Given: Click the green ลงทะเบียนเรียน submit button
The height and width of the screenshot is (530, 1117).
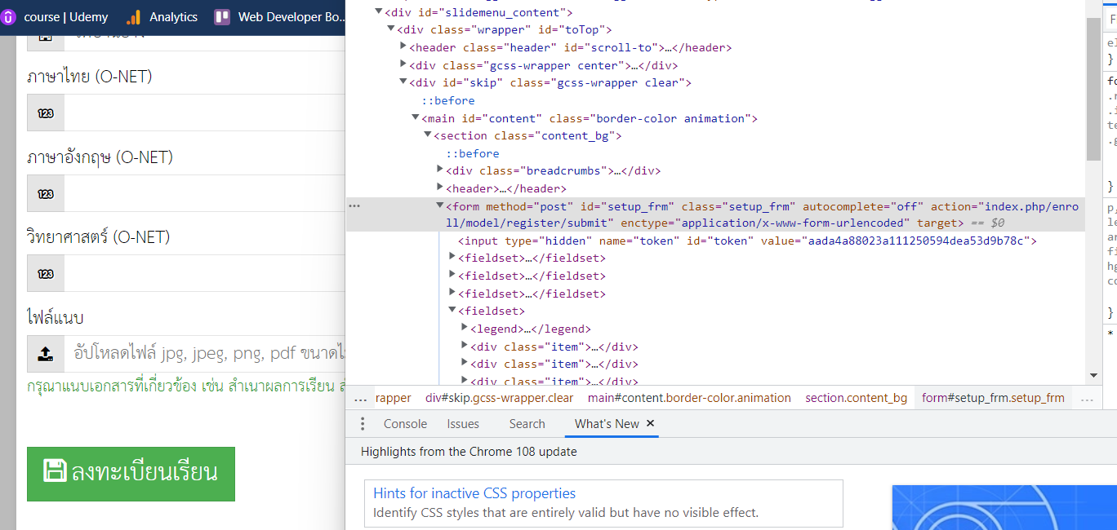Looking at the screenshot, I should [x=131, y=474].
